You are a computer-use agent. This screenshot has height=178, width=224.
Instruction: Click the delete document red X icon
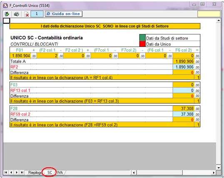click(26, 14)
